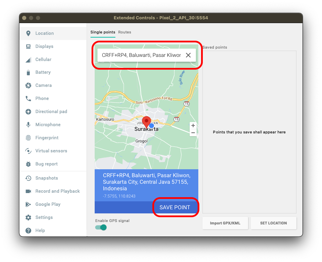
Task: Click the Bug report icon
Action: click(28, 164)
